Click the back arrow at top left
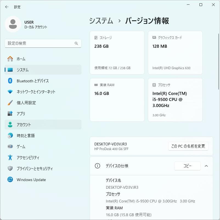The height and width of the screenshot is (220, 220). click(6, 7)
